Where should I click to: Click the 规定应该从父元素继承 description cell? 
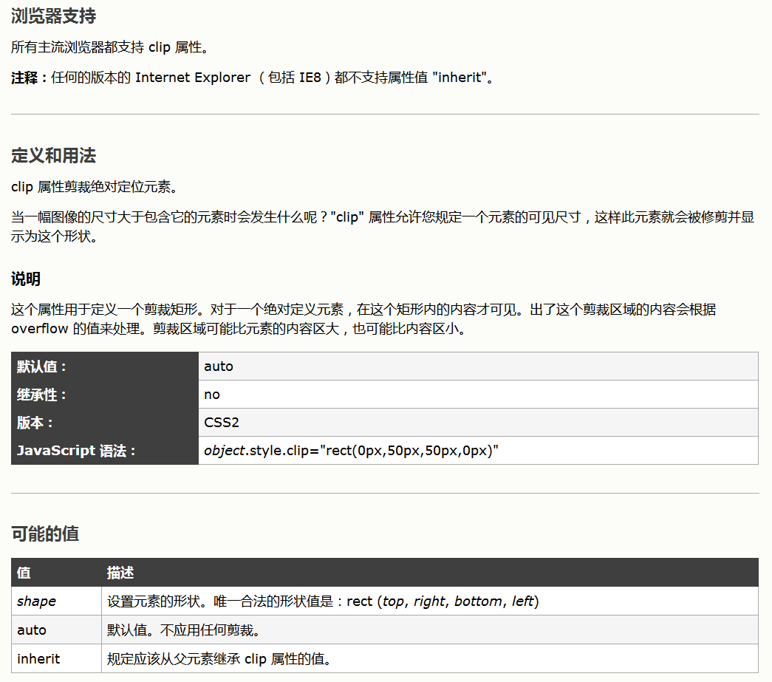tap(430, 659)
